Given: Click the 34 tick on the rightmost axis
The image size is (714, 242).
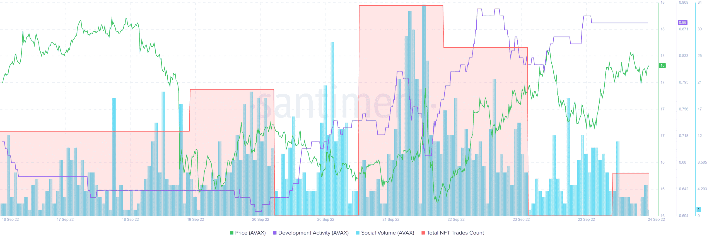Looking at the screenshot, I should [x=699, y=3].
